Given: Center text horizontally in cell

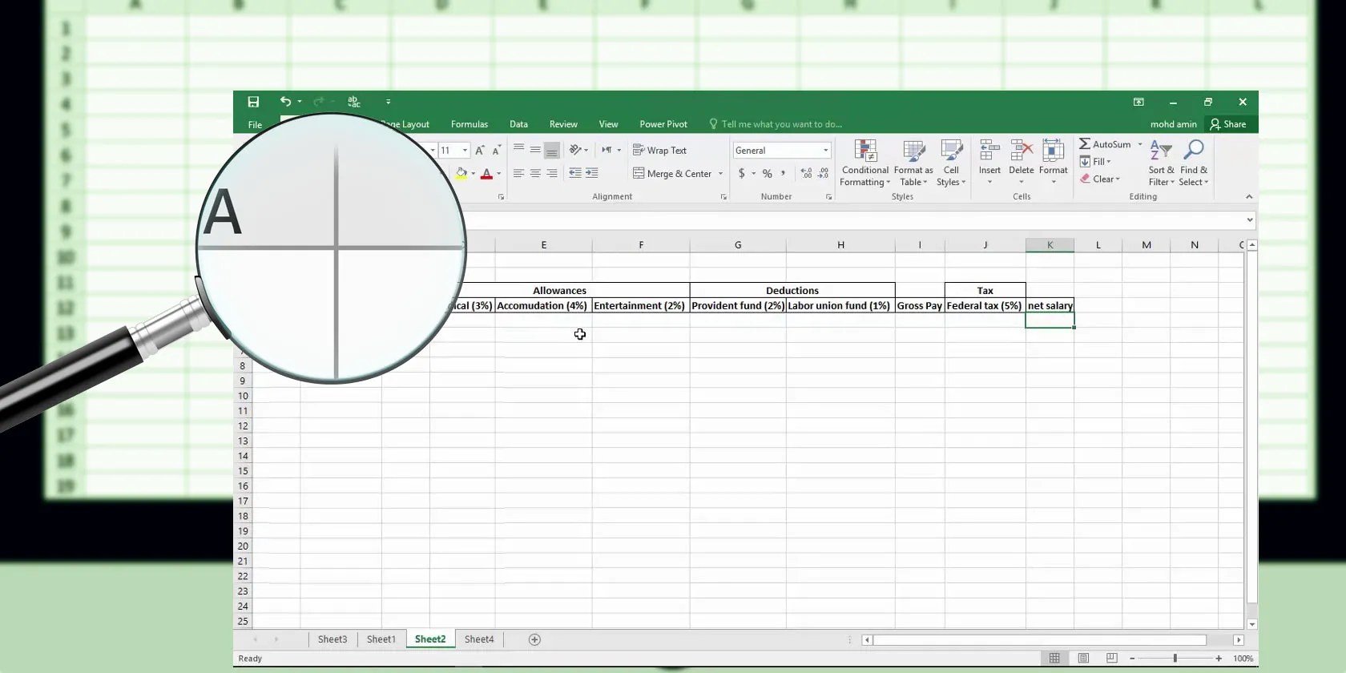Looking at the screenshot, I should pyautogui.click(x=535, y=173).
